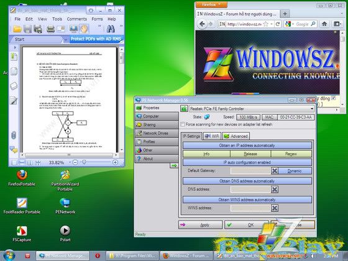Open Help menu in Foxit Reader
This screenshot has height=261, width=348.
(112, 19)
